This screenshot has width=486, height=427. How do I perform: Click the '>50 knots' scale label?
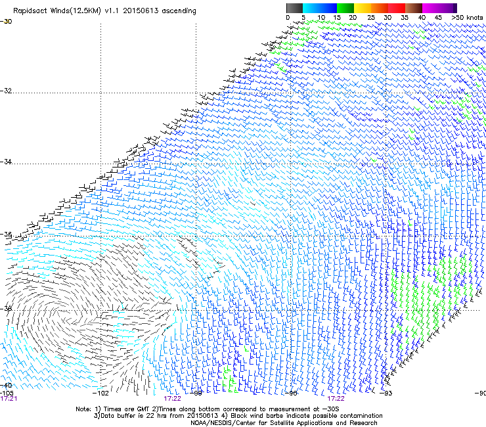(467, 18)
